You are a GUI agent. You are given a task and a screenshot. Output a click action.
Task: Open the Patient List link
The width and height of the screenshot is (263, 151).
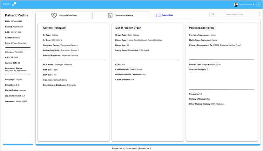pyautogui.click(x=167, y=15)
